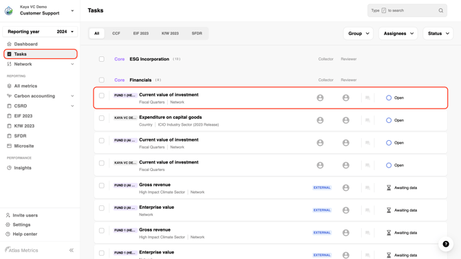Viewport: 461px width, 259px height.
Task: Focus the search input field
Action: click(407, 10)
